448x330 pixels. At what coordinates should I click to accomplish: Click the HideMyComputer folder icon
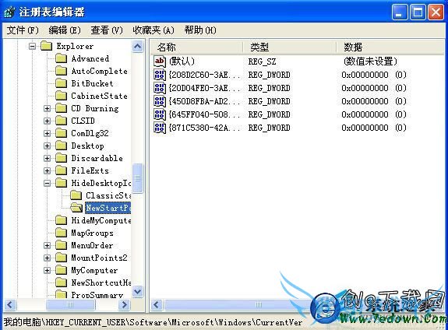[61, 220]
